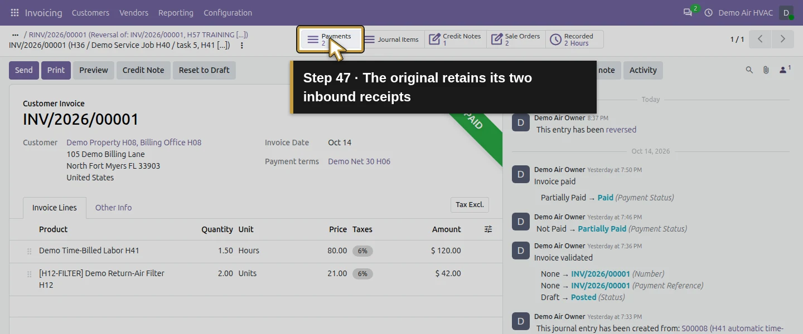Open the activities clock icon
Image resolution: width=803 pixels, height=334 pixels.
click(x=709, y=12)
